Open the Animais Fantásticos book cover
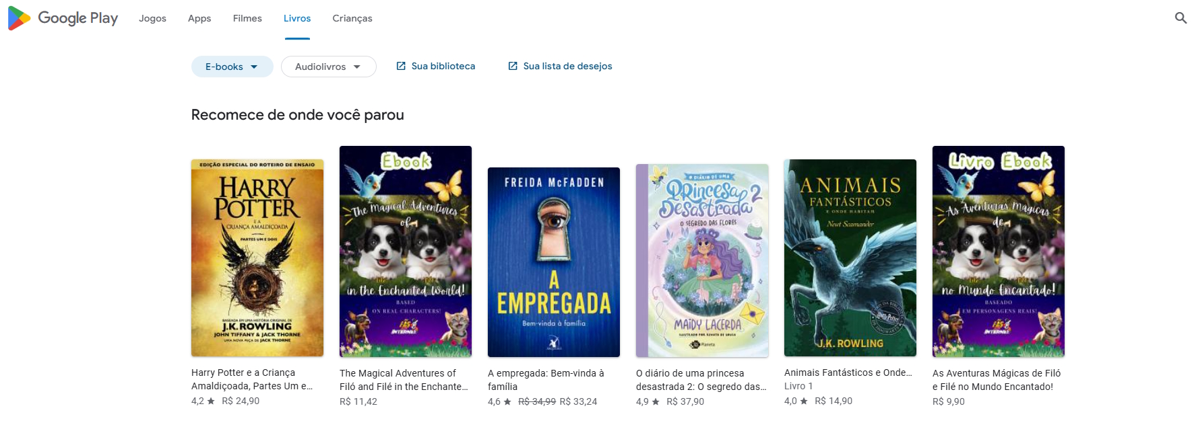Screen dimensions: 1196x431 [850, 258]
